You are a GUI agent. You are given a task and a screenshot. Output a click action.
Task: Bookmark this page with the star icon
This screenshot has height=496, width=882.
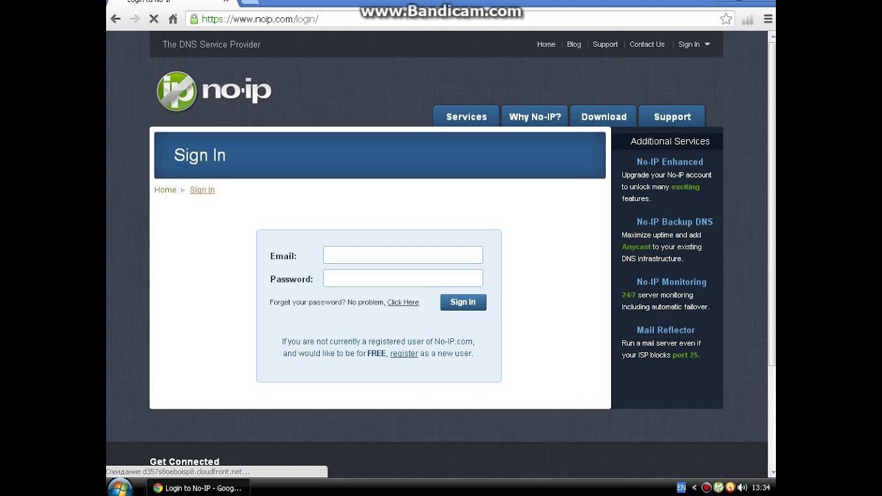[726, 19]
